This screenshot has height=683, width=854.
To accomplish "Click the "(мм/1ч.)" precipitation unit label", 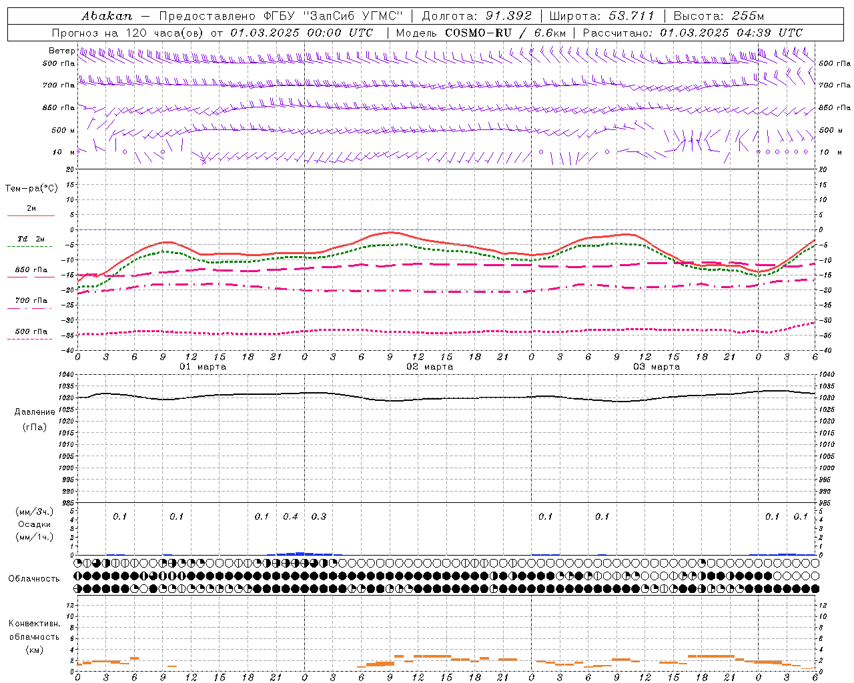I will 35,537.
